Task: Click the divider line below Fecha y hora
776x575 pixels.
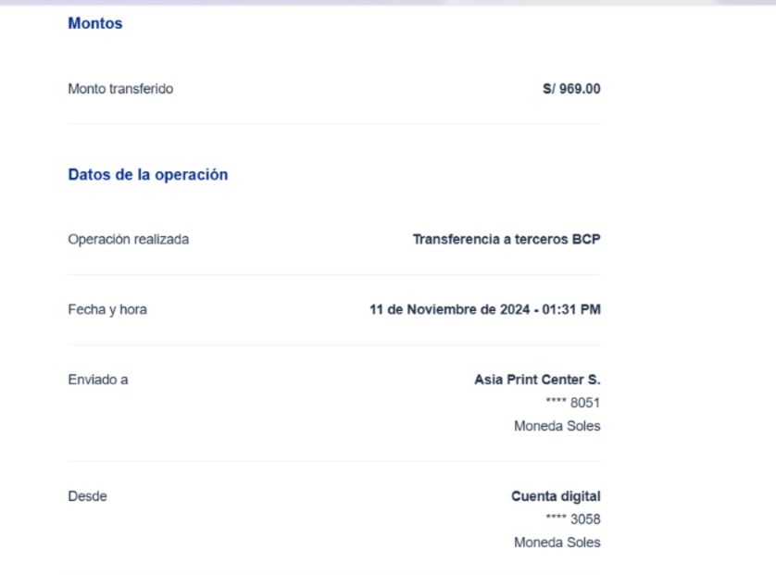Action: (x=333, y=345)
